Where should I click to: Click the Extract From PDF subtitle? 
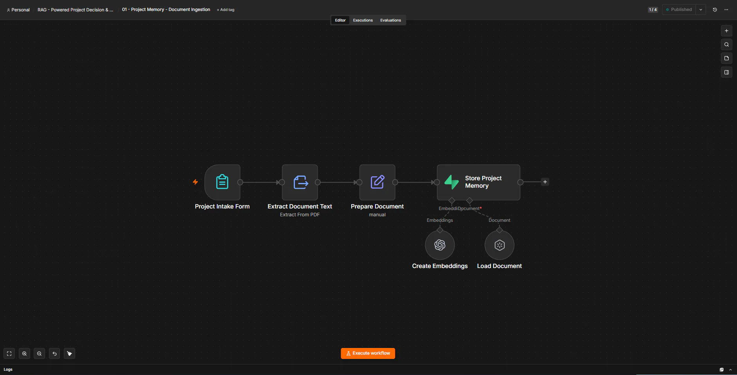click(300, 215)
